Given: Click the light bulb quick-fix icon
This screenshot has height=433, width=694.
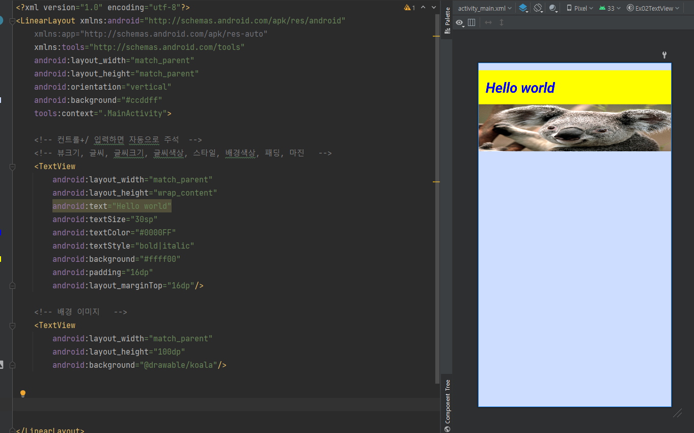Looking at the screenshot, I should (22, 393).
